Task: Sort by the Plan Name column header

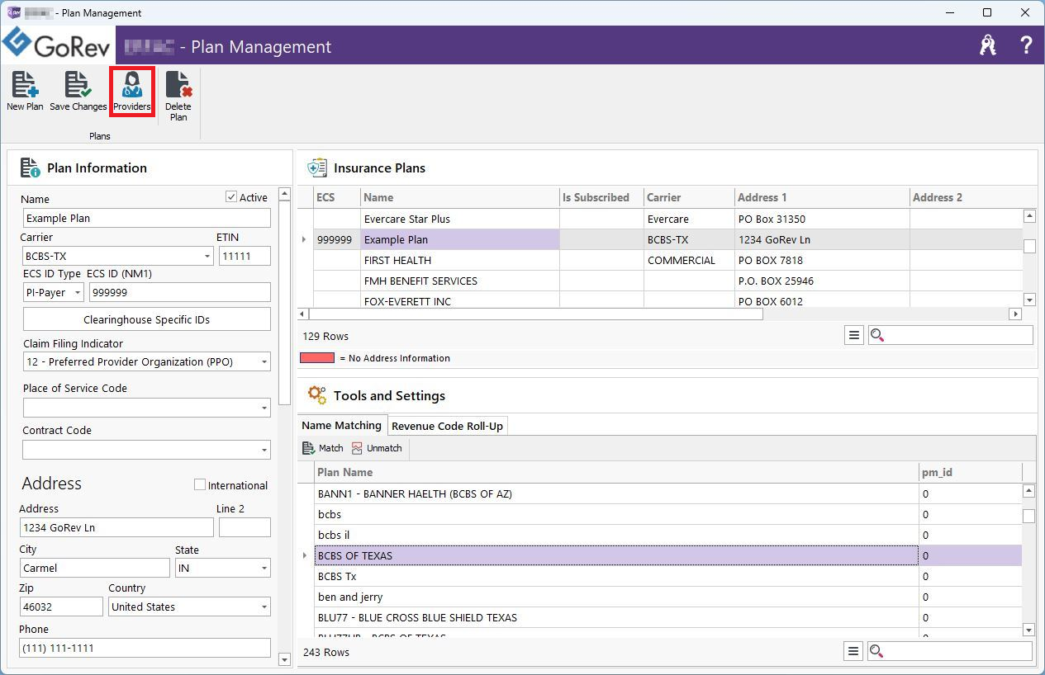Action: (x=616, y=472)
